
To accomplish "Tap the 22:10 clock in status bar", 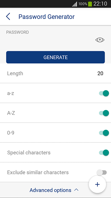I will [x=100, y=4].
